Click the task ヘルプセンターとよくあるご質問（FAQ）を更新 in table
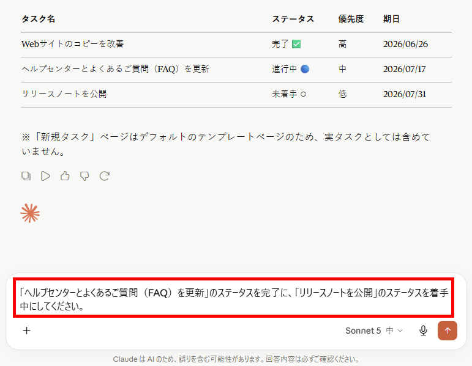Image resolution: width=472 pixels, height=366 pixels. coord(115,69)
